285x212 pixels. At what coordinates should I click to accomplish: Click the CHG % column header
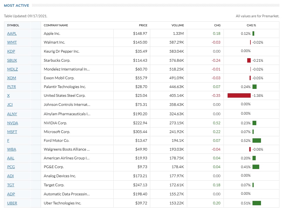click(251, 25)
